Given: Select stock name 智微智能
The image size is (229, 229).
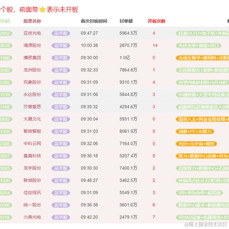Looking at the screenshot, I should (x=32, y=131).
